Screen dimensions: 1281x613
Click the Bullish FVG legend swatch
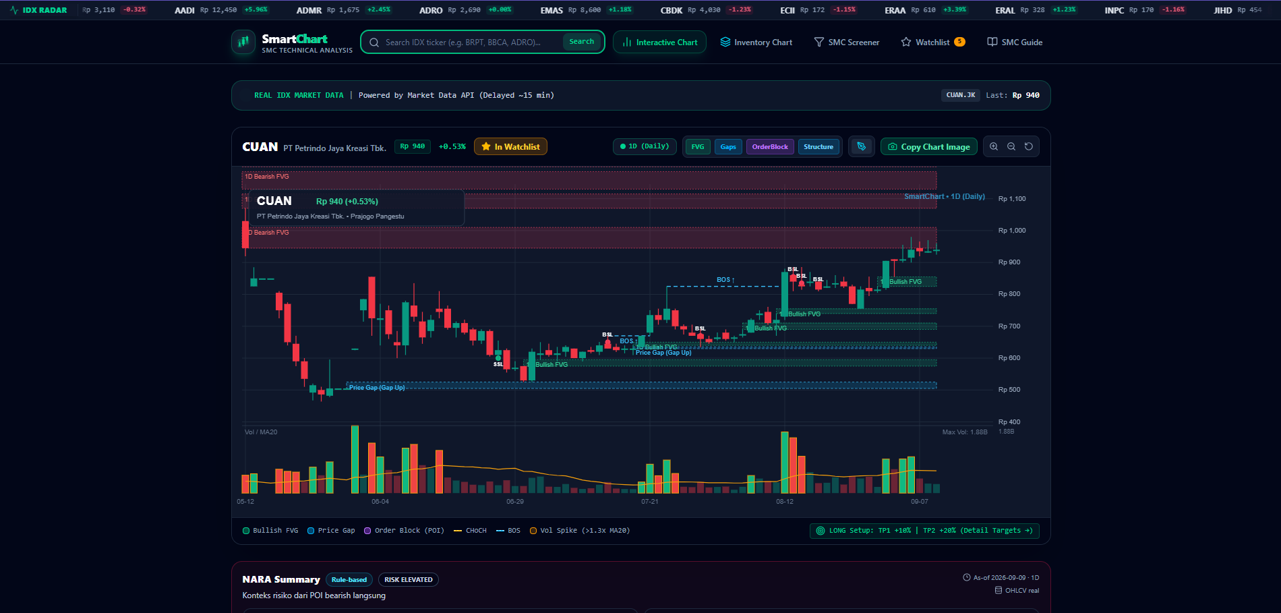[x=246, y=531]
